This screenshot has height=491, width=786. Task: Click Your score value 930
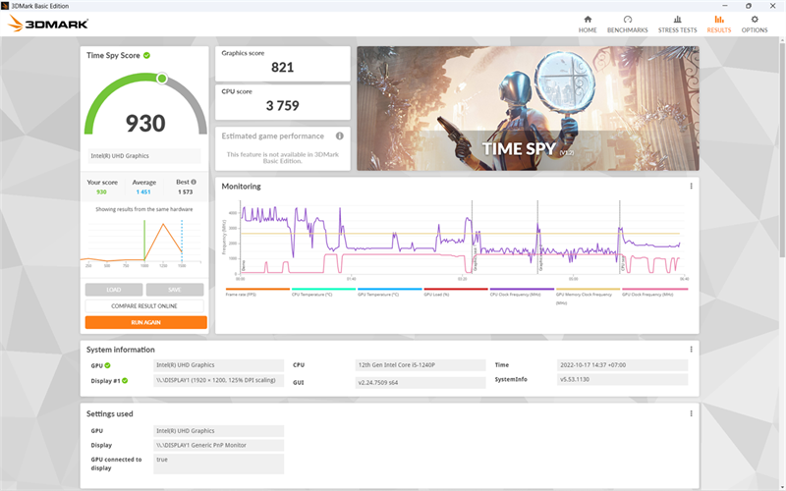click(x=101, y=191)
